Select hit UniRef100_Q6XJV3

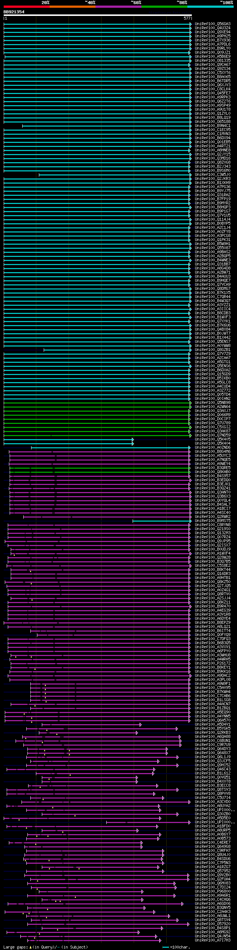(x=213, y=85)
